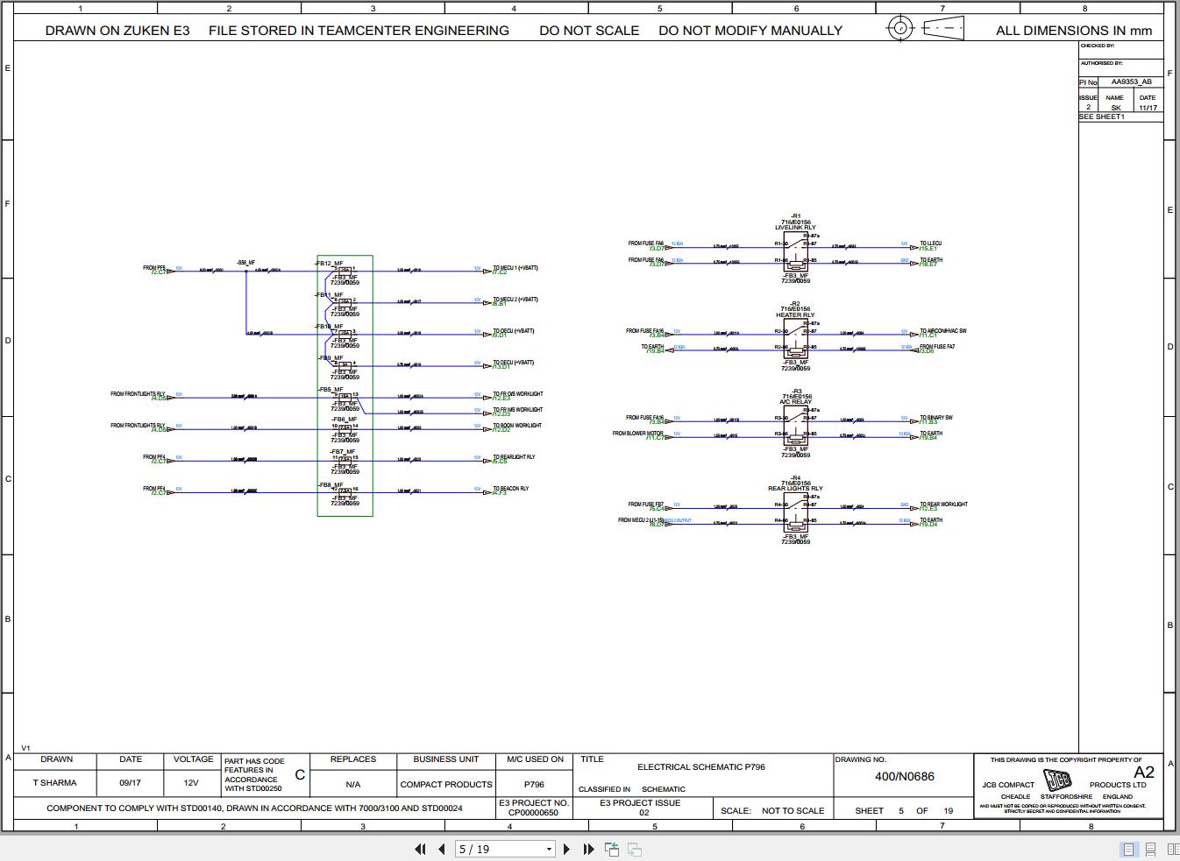
Task: Click the next view icon beside previous view
Action: pos(632,849)
